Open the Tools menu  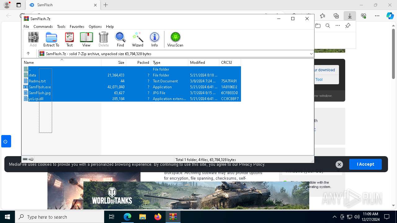click(x=61, y=27)
